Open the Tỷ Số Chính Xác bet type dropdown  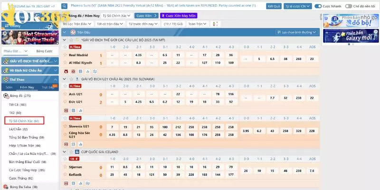[x=116, y=16]
